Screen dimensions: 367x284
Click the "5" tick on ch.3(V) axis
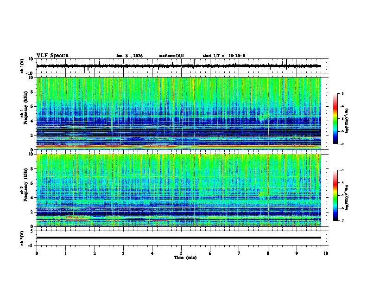(x=32, y=231)
